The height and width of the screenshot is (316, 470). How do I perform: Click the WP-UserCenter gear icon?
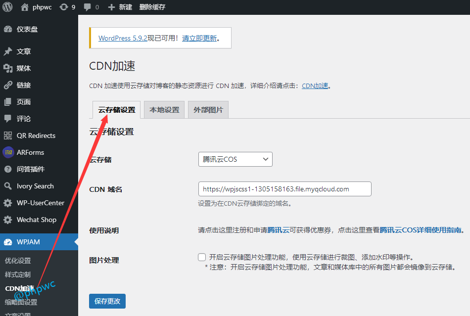8,203
